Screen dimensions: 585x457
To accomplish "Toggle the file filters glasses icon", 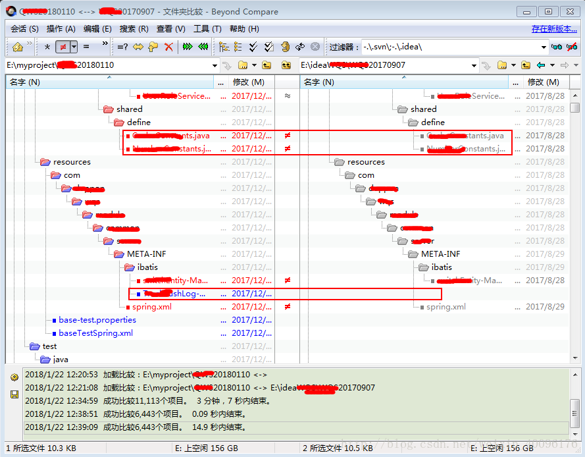I will tap(557, 47).
